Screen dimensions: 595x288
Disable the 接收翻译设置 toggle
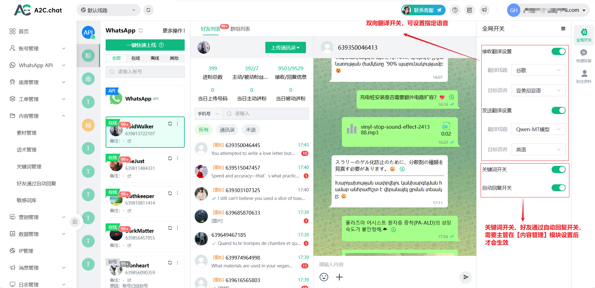click(x=558, y=52)
